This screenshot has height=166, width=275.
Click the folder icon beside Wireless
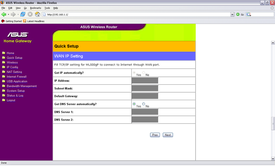coord(4,62)
